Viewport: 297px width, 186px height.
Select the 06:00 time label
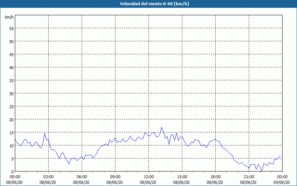coord(82,177)
